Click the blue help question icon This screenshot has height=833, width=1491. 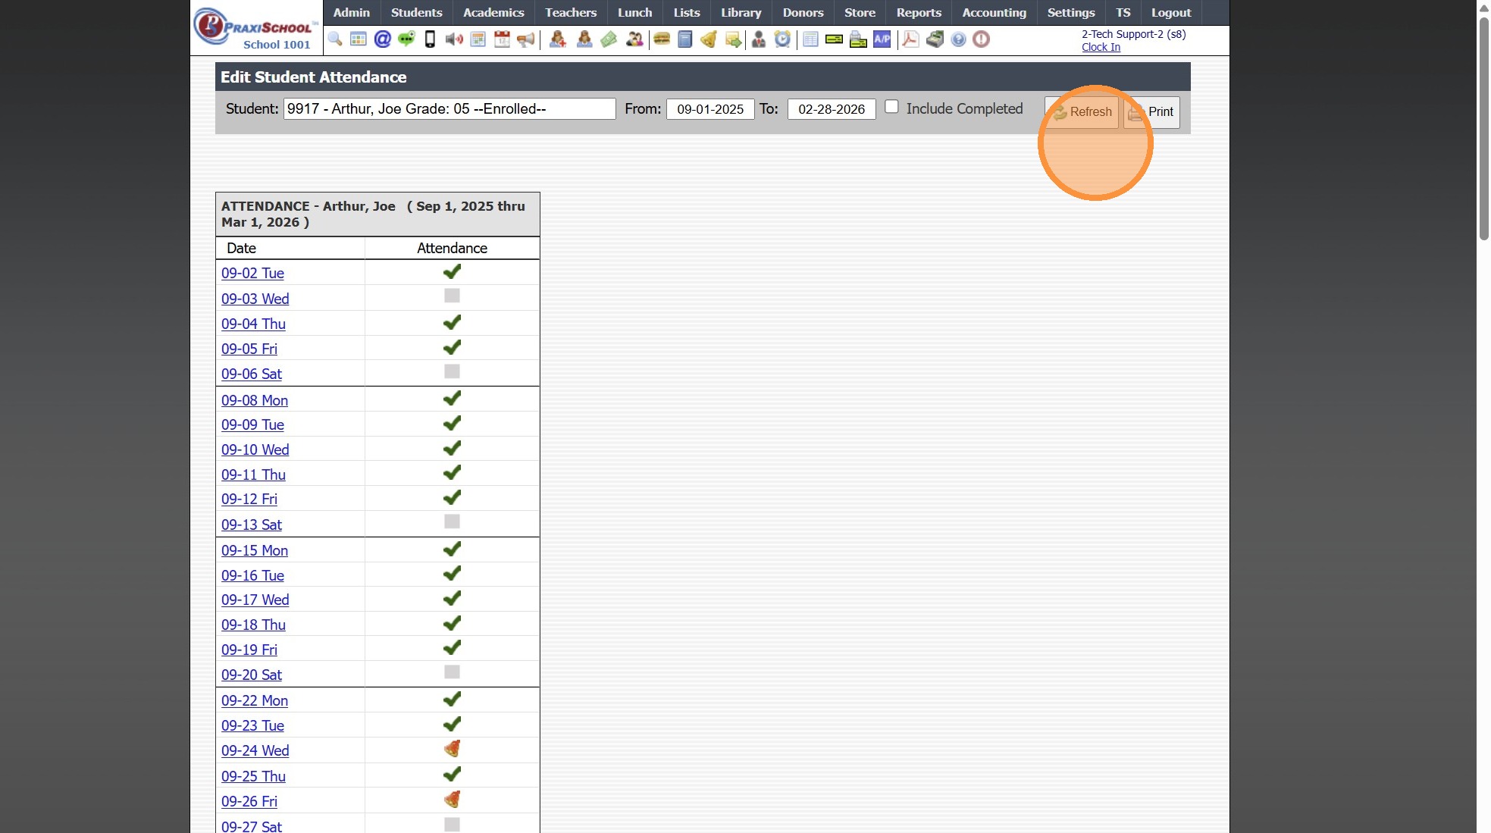tap(958, 39)
